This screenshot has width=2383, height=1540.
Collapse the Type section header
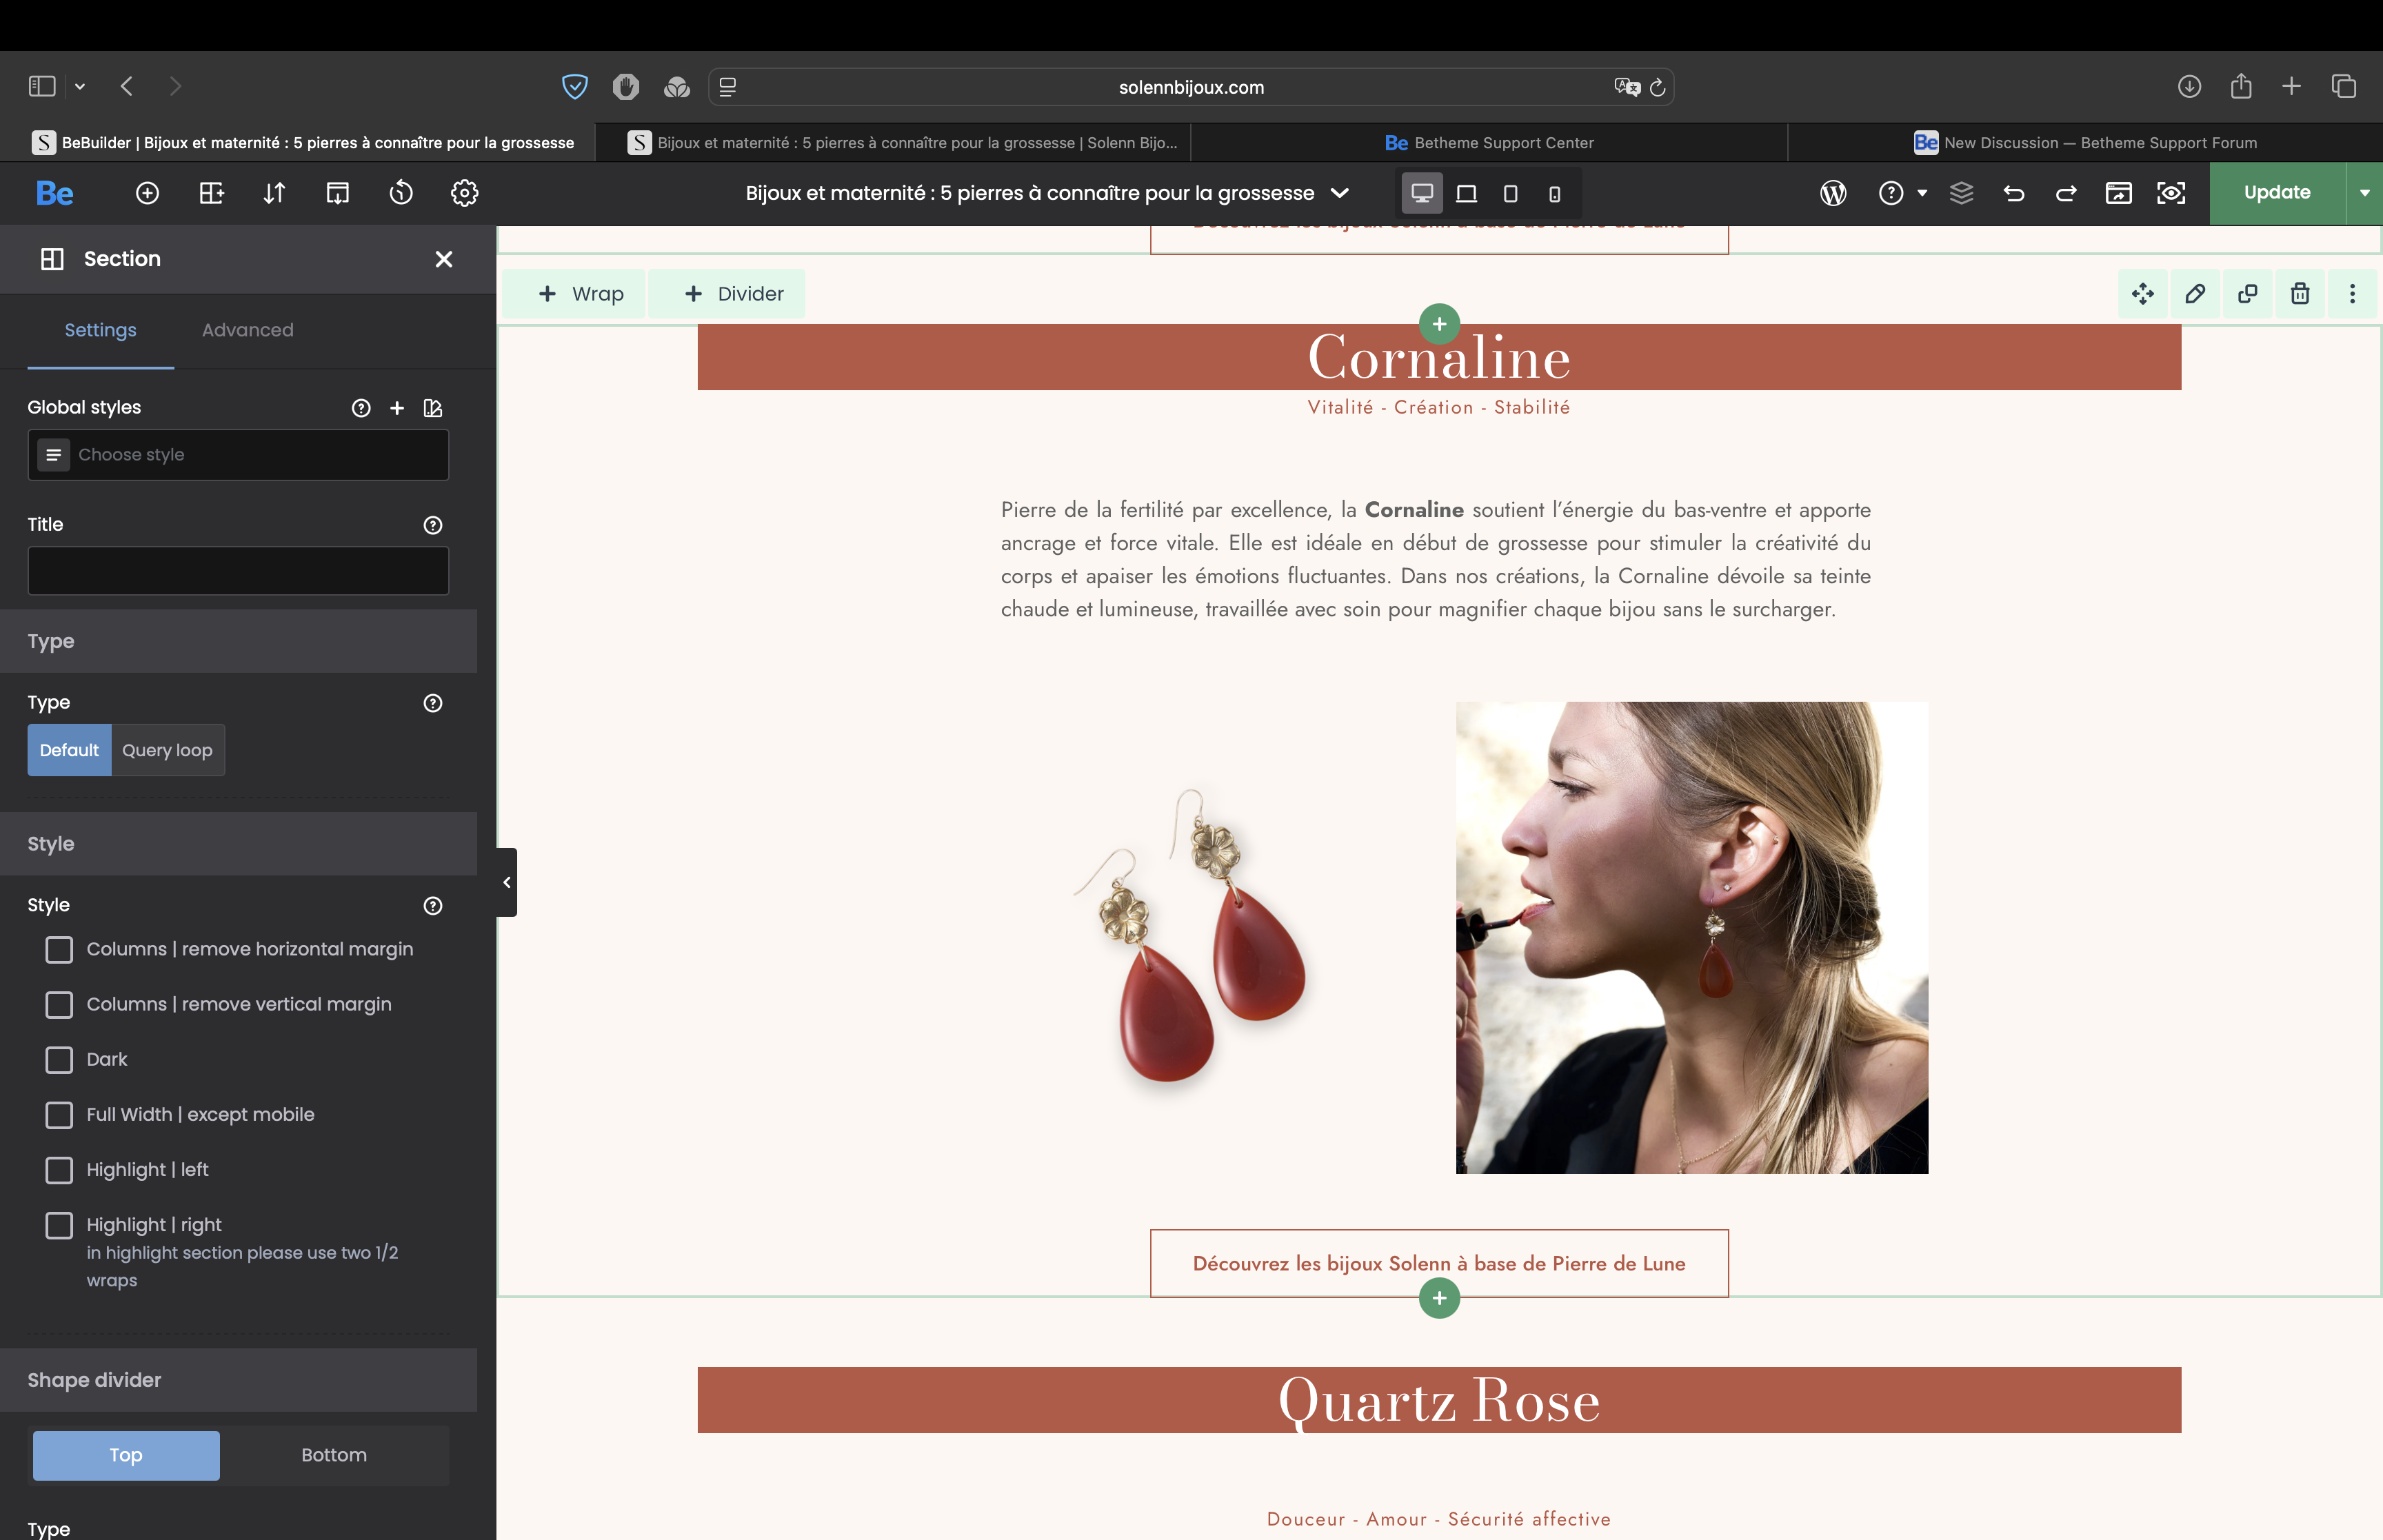pyautogui.click(x=238, y=641)
